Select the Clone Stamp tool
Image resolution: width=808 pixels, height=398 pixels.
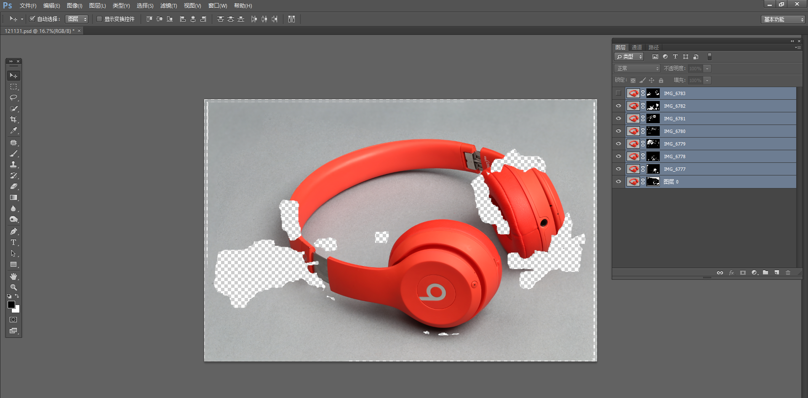point(13,165)
